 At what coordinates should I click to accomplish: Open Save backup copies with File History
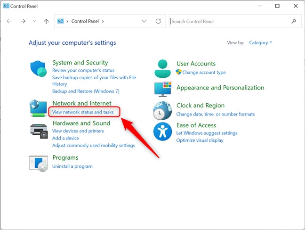[x=94, y=81]
